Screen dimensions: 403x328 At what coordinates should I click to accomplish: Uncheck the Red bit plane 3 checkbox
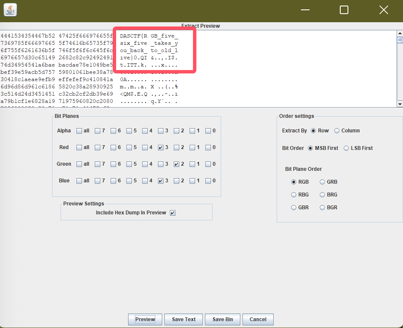161,147
